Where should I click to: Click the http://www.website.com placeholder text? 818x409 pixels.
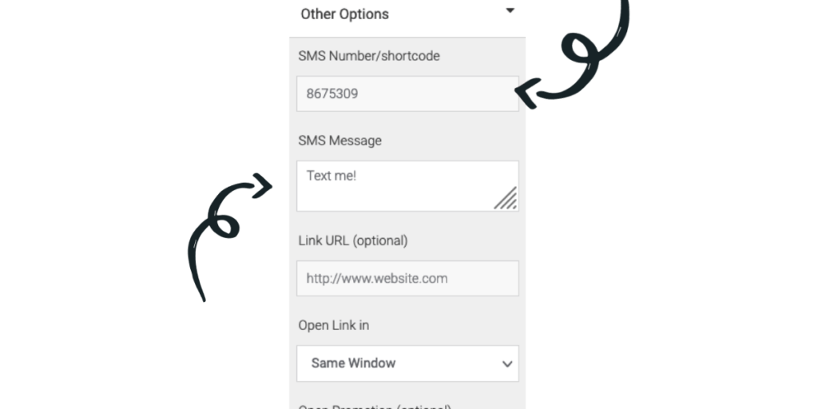click(377, 279)
